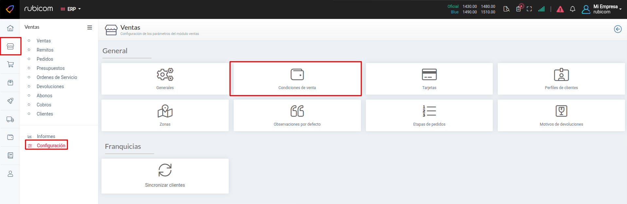Open the notifications bell
Screen dimensions: 627x204
(x=572, y=9)
